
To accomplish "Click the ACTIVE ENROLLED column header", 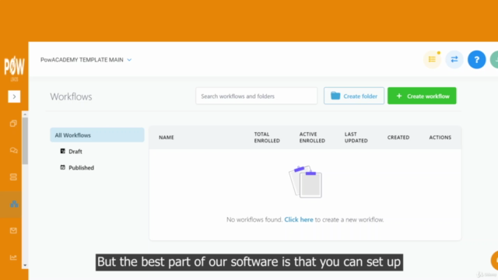I will coord(312,138).
